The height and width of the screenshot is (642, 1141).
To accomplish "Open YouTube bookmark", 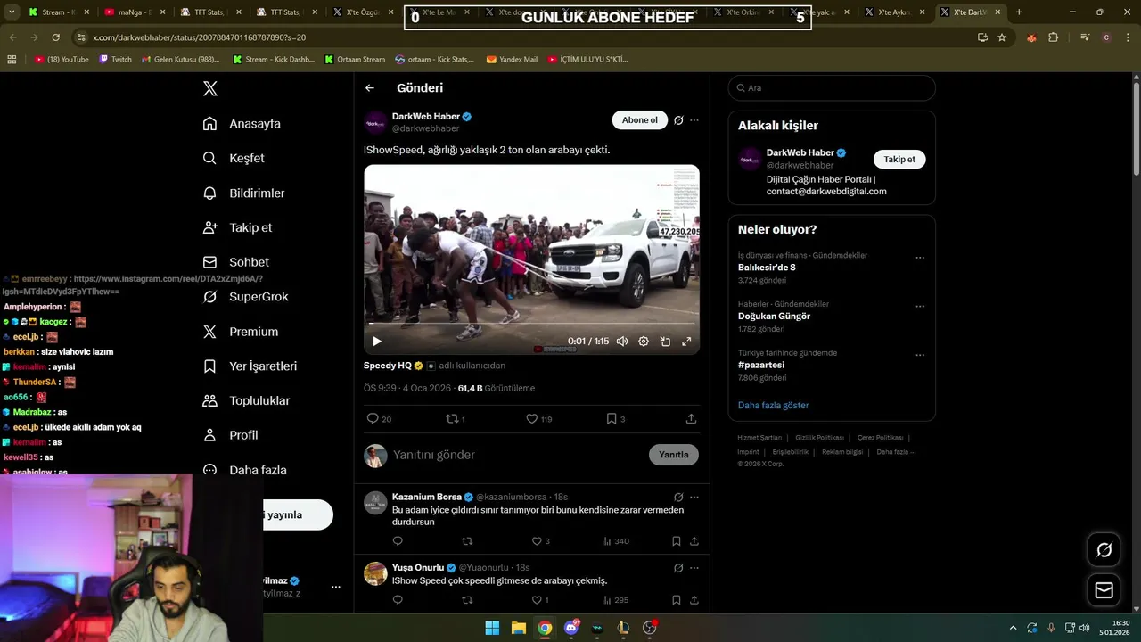I will [x=62, y=60].
